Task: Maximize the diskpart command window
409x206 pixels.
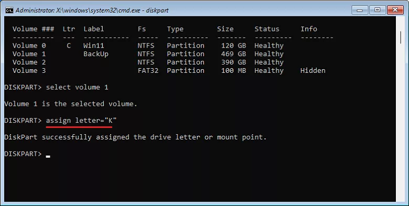Action: 378,10
